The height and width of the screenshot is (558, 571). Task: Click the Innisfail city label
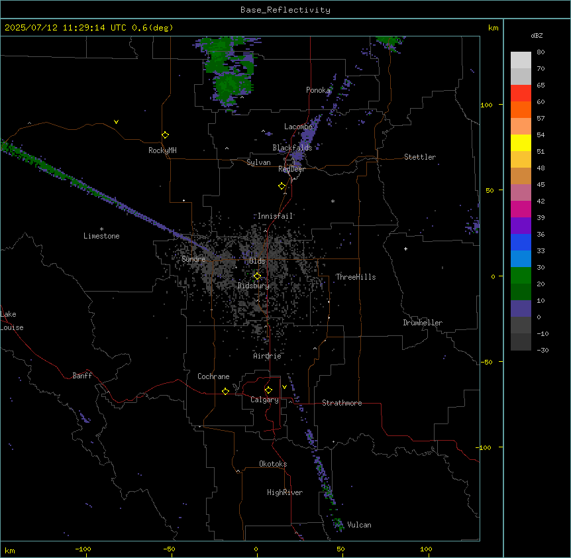point(276,216)
